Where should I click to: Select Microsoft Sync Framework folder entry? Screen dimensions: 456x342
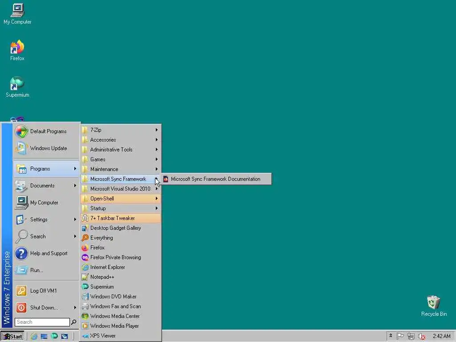121,179
